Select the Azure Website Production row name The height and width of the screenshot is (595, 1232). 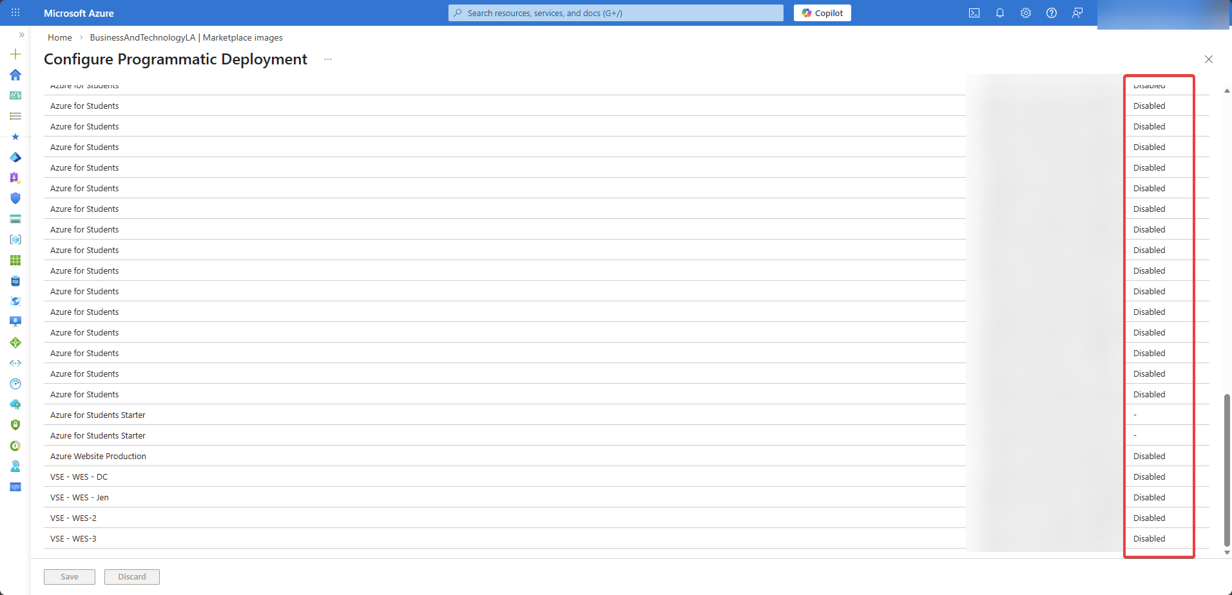[99, 456]
